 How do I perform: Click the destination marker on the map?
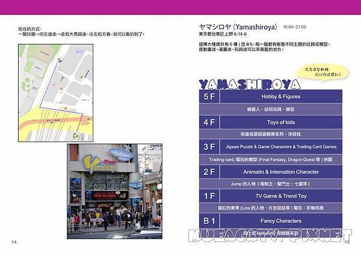tap(75, 136)
